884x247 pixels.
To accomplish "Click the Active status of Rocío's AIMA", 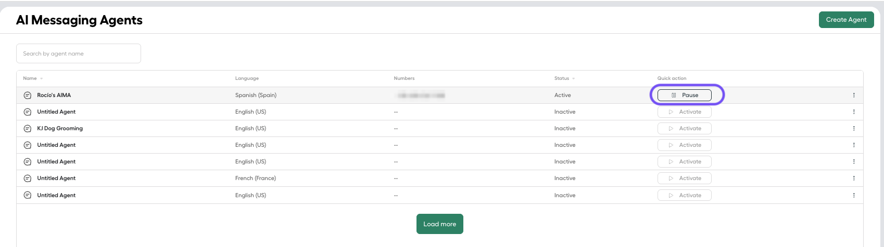I will (x=562, y=95).
